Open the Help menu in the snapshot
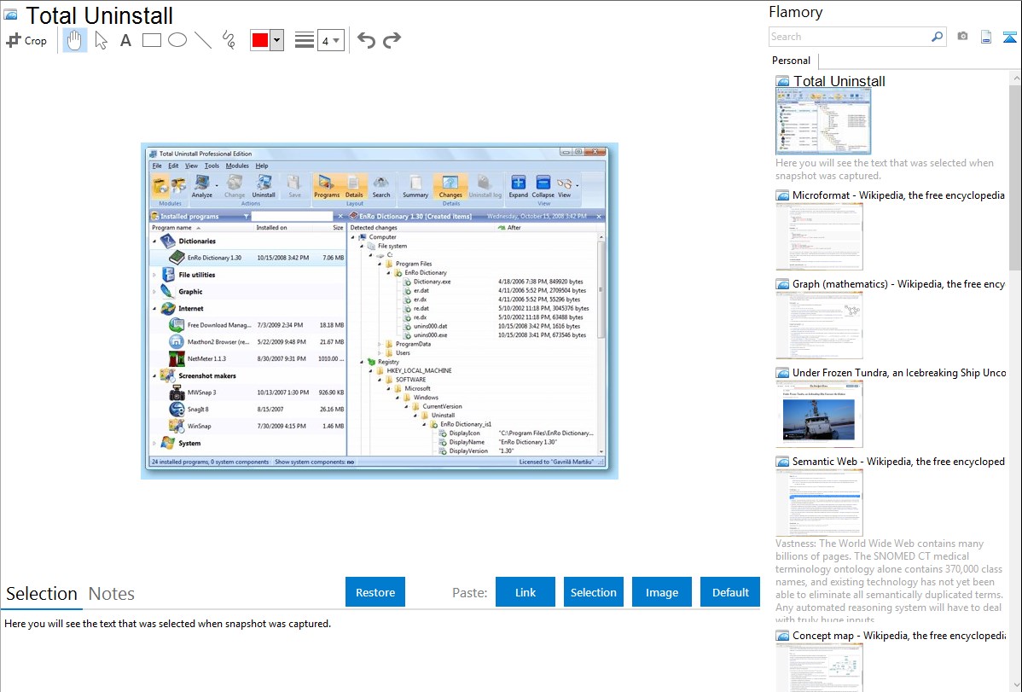The width and height of the screenshot is (1022, 692). [262, 166]
